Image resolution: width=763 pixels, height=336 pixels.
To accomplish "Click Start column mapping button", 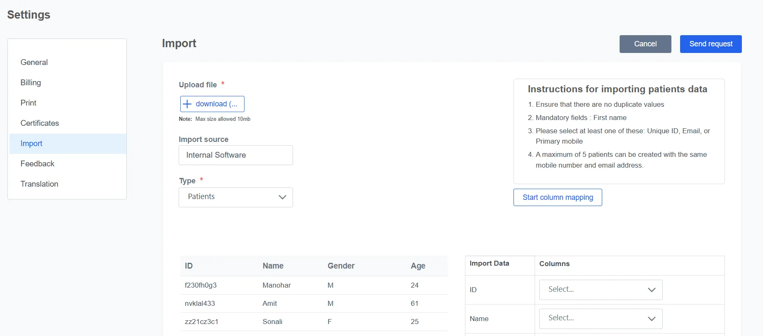I will tap(557, 197).
